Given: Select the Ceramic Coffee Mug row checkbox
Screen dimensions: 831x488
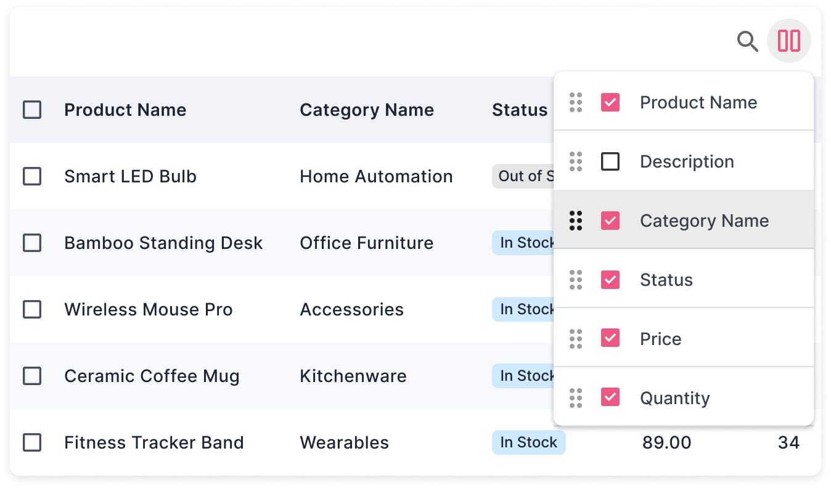Looking at the screenshot, I should (32, 376).
